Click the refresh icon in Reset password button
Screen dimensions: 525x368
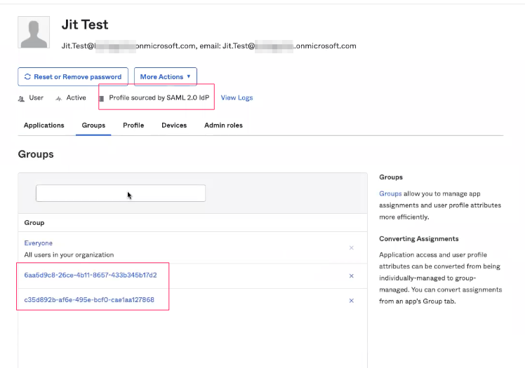point(27,77)
